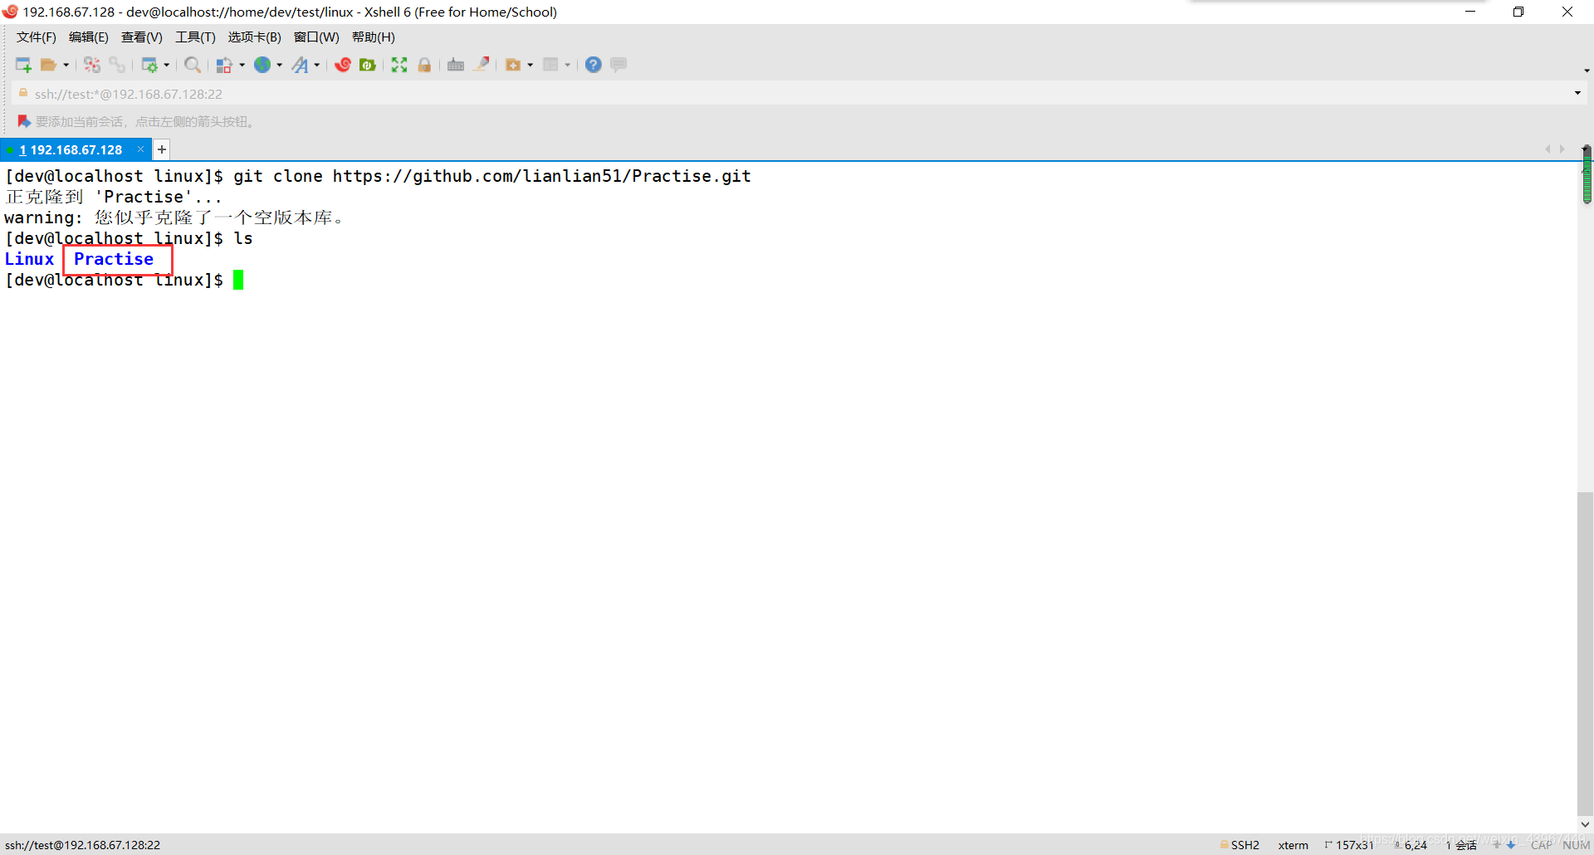This screenshot has width=1594, height=855.
Task: Click the Disconnect toolbar icon
Action: (92, 65)
